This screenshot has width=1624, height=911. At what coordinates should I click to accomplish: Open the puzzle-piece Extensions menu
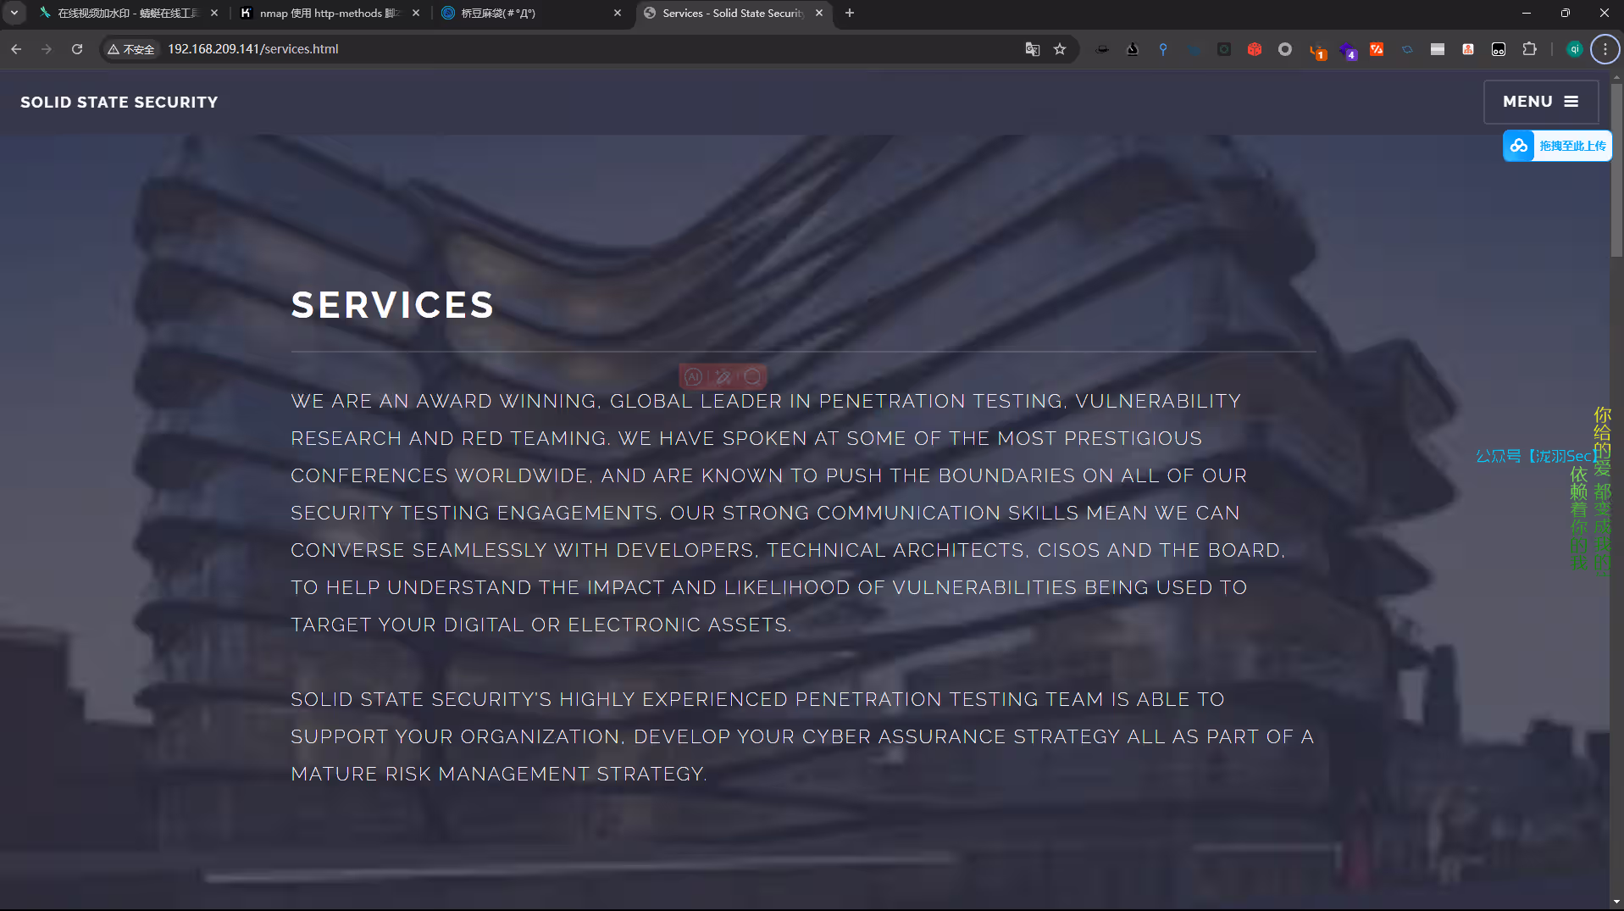point(1529,49)
